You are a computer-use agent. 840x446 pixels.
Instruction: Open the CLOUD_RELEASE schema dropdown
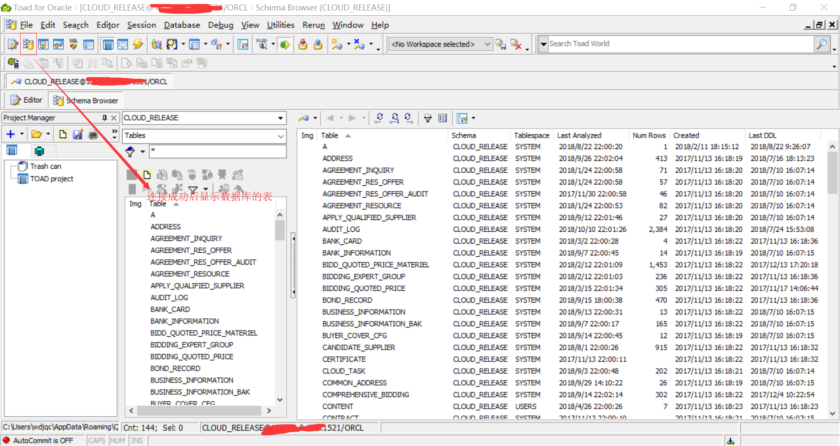pyautogui.click(x=280, y=118)
